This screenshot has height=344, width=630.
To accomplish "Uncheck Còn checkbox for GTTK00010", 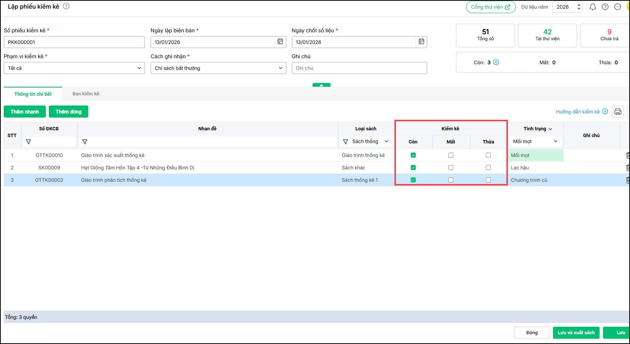I will pos(413,155).
